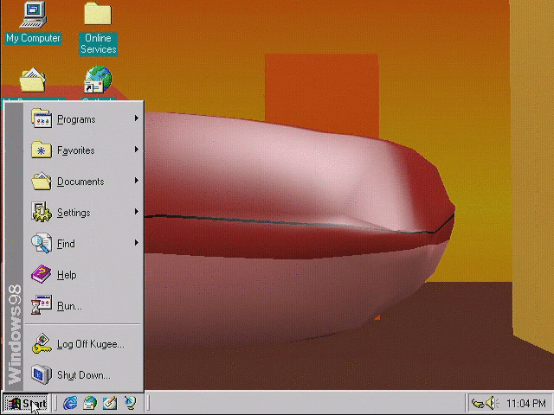Expand the Find submenu arrow
The width and height of the screenshot is (554, 415).
click(137, 243)
